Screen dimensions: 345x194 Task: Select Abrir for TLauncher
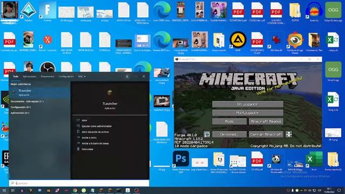click(85, 120)
